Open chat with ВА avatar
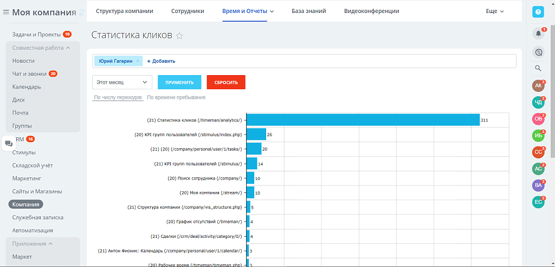This screenshot has height=267, width=555. 538,185
